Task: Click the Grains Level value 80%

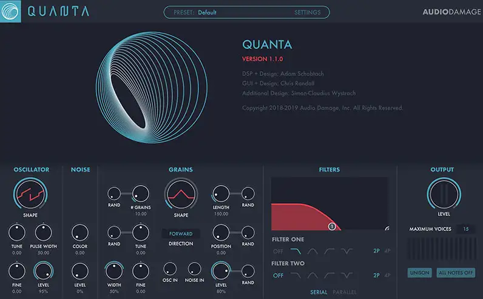Action: (x=221, y=291)
